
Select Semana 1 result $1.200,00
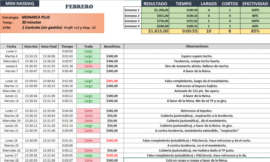155,10
